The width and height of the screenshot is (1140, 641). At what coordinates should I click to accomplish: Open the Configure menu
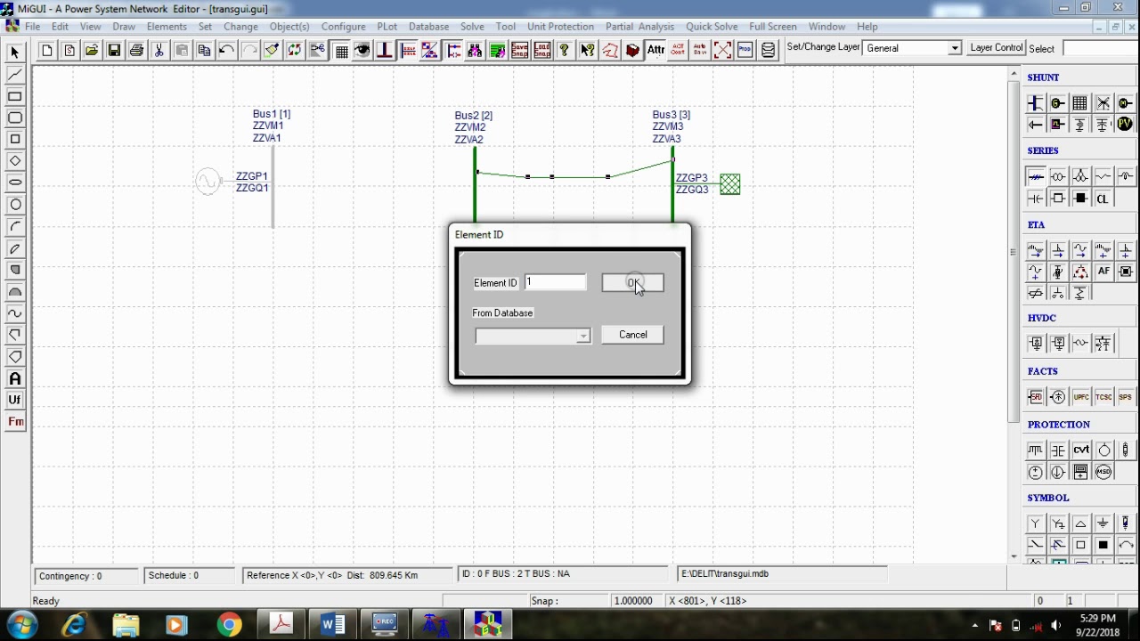click(x=343, y=27)
